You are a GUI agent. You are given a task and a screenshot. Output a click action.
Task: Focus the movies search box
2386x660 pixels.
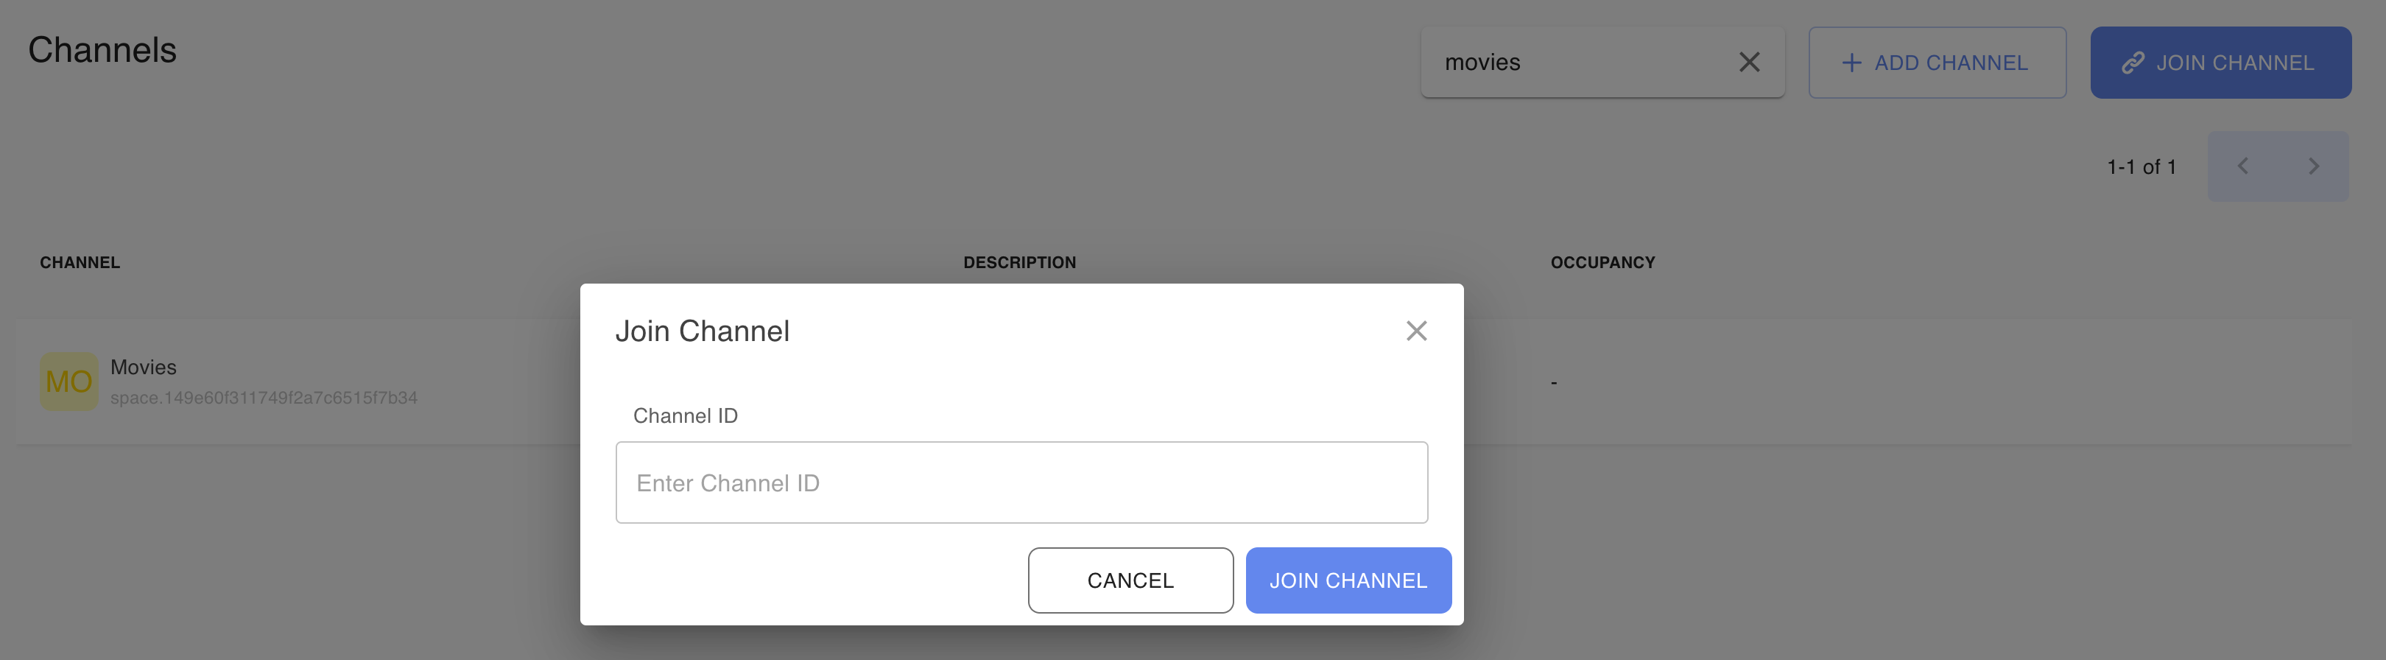point(1574,62)
